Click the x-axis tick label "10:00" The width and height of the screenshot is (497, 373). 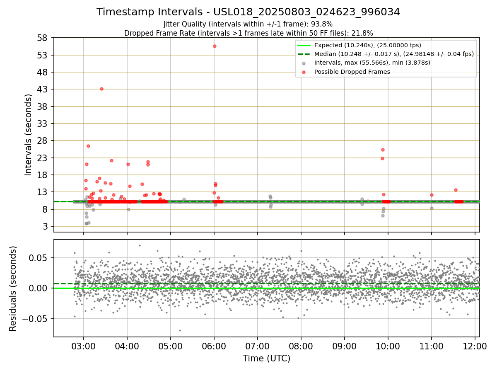point(388,346)
